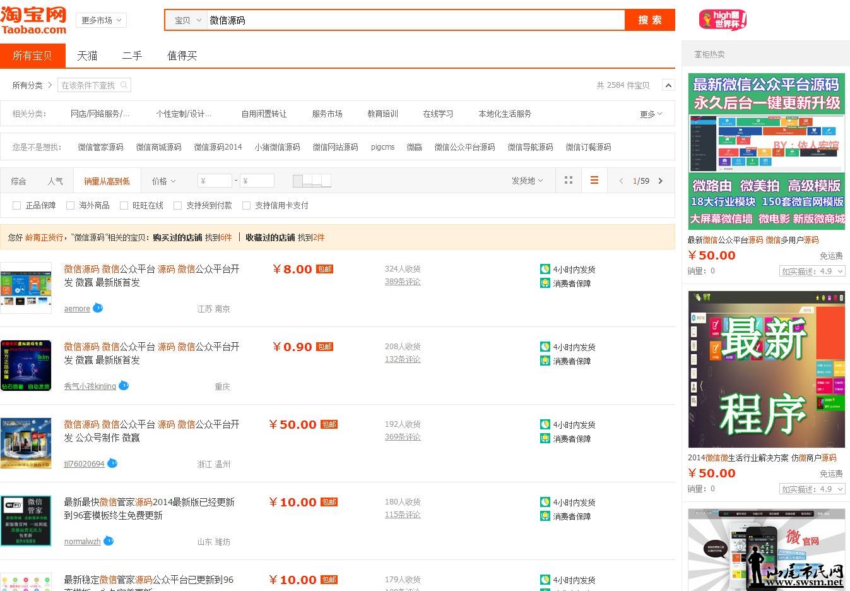The width and height of the screenshot is (850, 591).
Task: Open the 更多市场 dropdown
Action: [101, 20]
